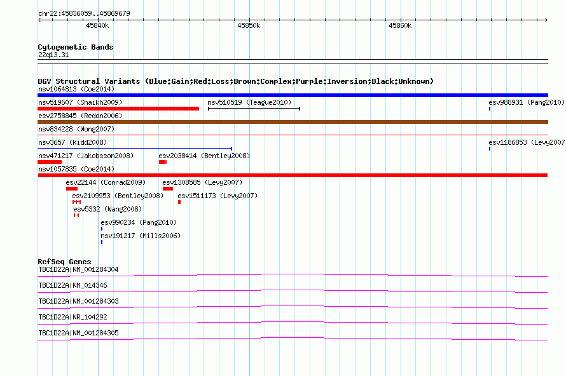Click the esv988931 (Pang2010) label

(527, 102)
